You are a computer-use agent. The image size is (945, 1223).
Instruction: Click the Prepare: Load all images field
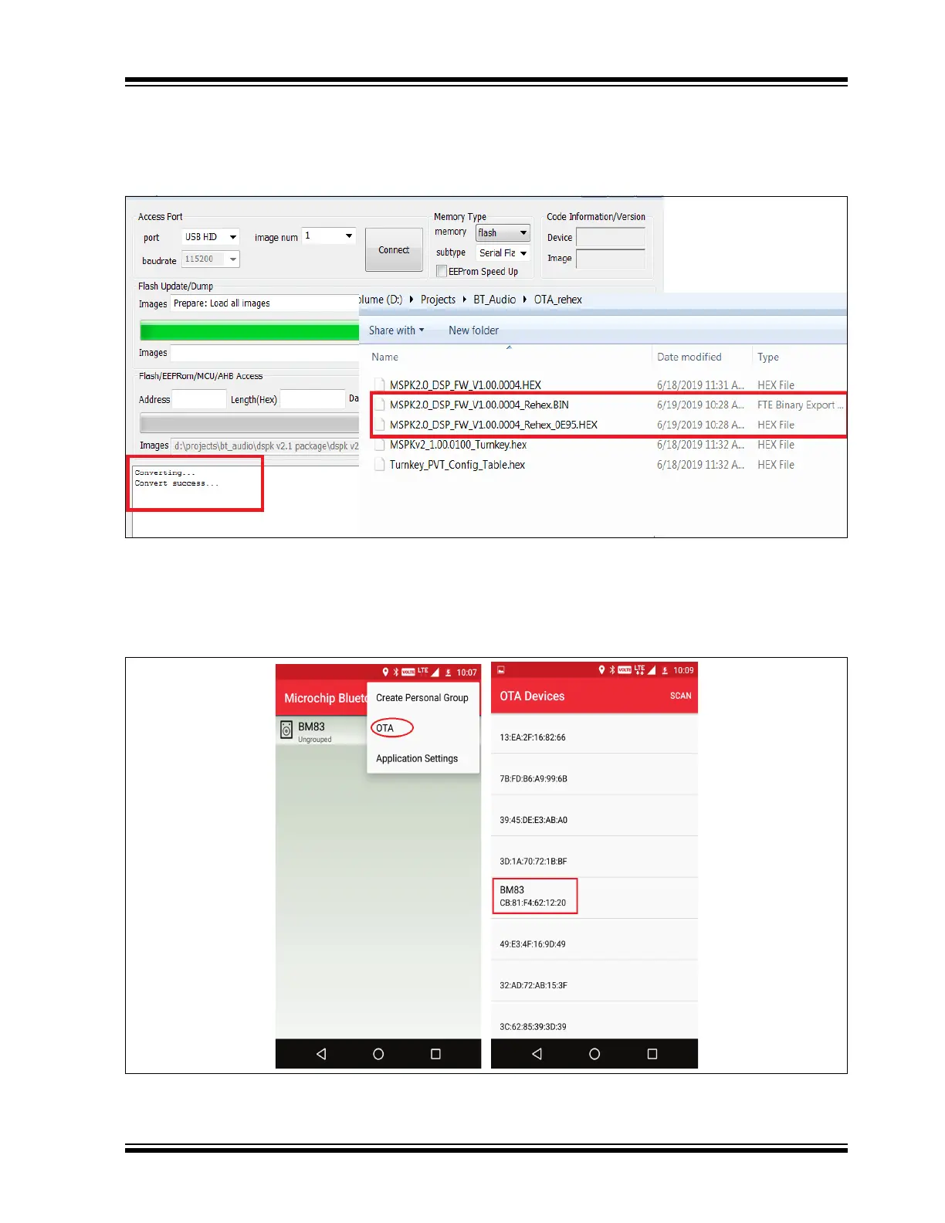coord(264,303)
